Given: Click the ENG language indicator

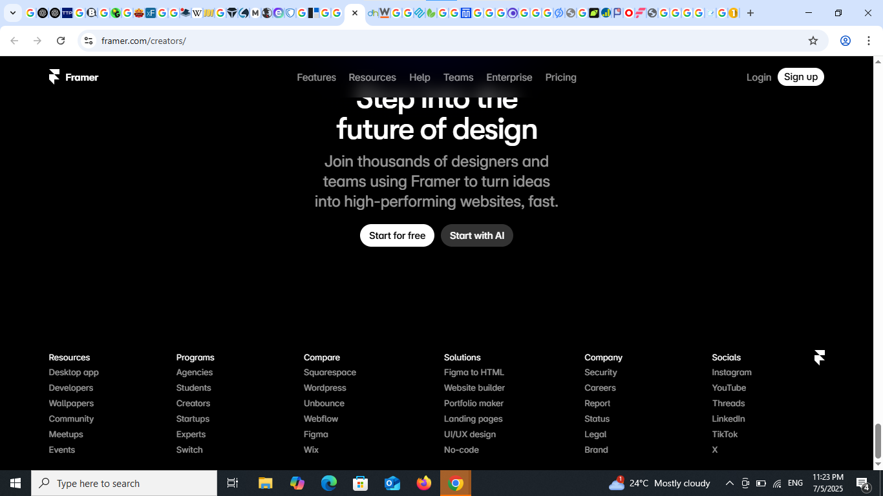Looking at the screenshot, I should (796, 483).
